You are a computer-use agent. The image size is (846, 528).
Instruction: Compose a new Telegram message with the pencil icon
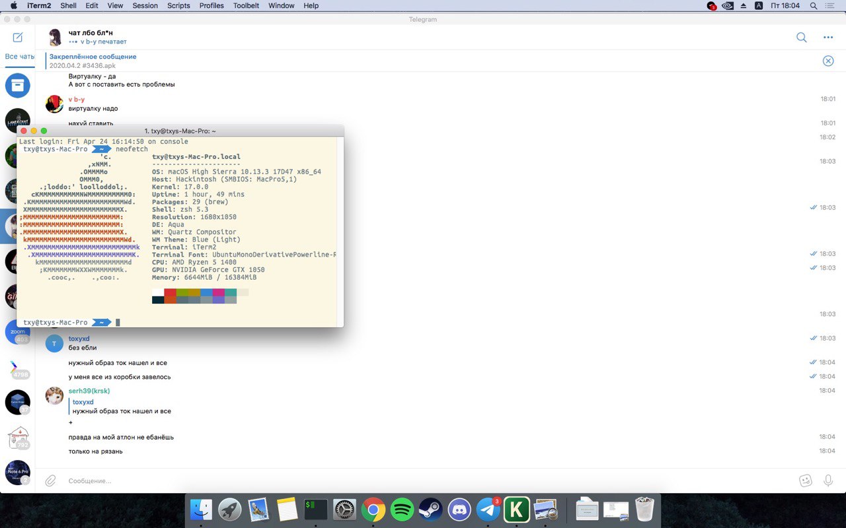(18, 37)
